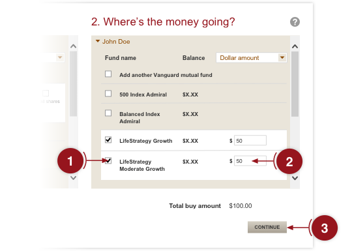This screenshot has height=251, width=352.
Task: Click the down arrow of left panel scrollbar
Action: [73, 178]
